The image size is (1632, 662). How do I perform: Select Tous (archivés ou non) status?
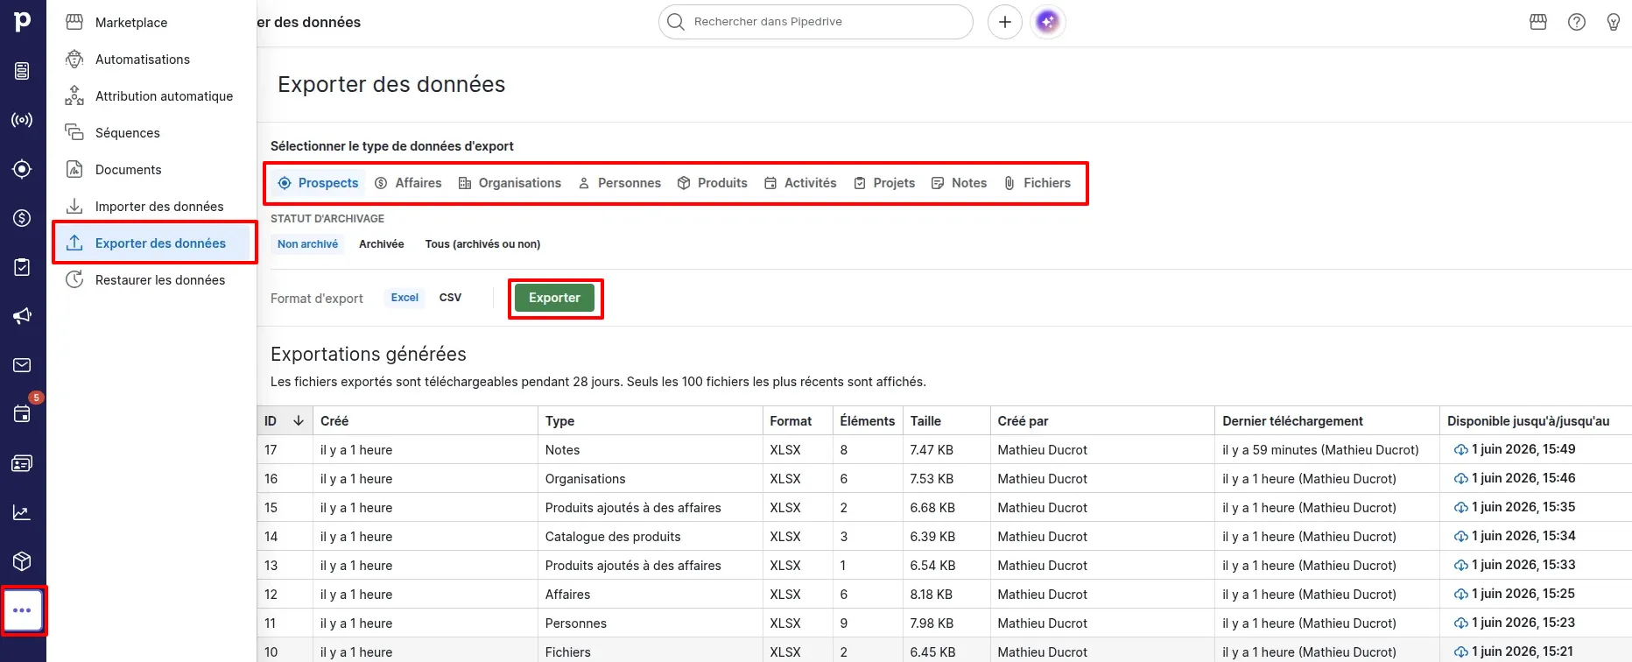pos(482,244)
